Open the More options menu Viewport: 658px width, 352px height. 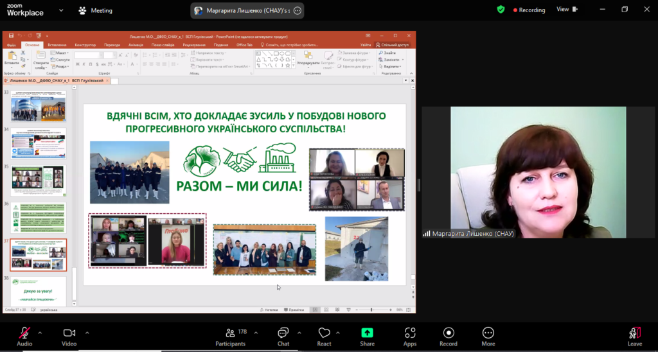[x=488, y=336]
